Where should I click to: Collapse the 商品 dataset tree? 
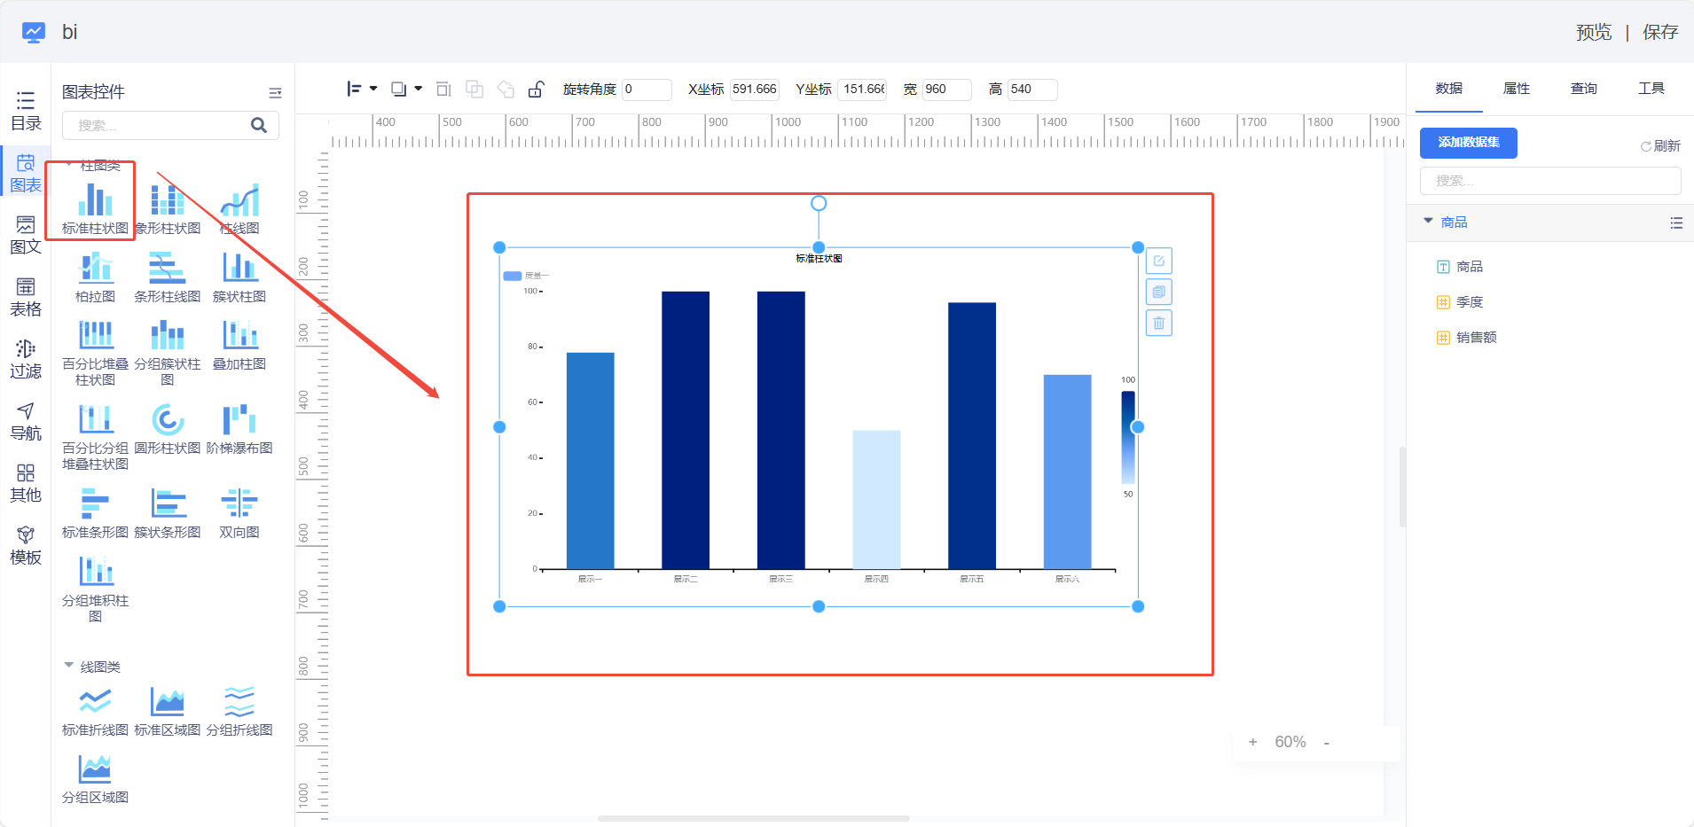click(x=1428, y=221)
